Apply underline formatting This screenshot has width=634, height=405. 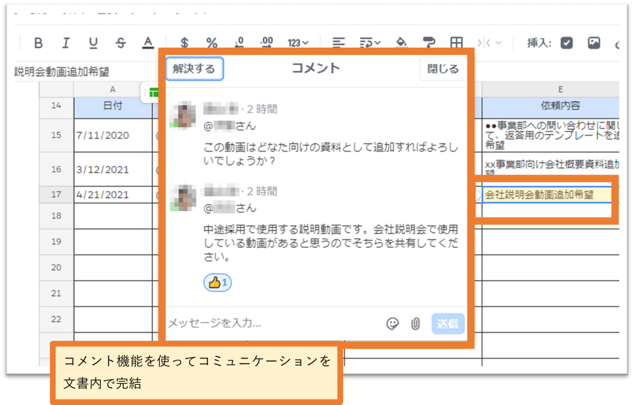pyautogui.click(x=93, y=43)
